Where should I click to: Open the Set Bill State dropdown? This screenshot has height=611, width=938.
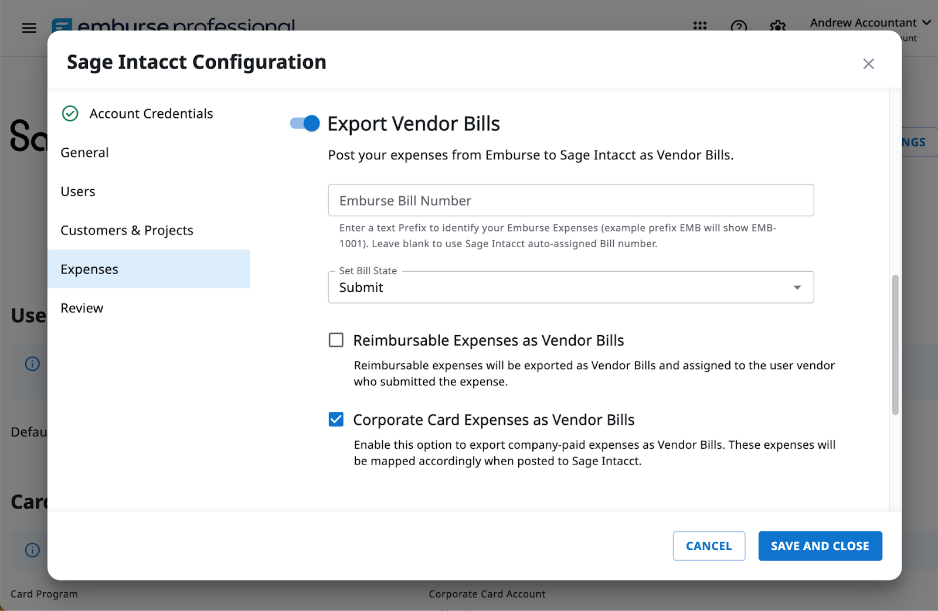click(x=570, y=287)
